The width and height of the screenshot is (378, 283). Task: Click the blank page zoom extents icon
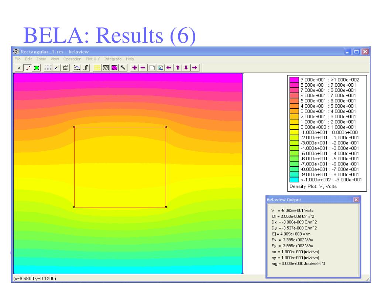152,68
